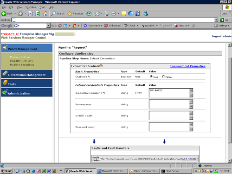The image size is (232, 174).
Task: Open the Favorites menu
Action: click(x=31, y=7)
